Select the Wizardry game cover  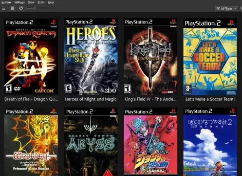pos(31,142)
